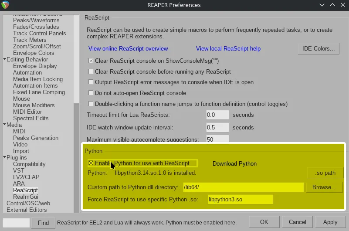
Task: Select Compatibility under Plug-ins
Action: coord(29,164)
